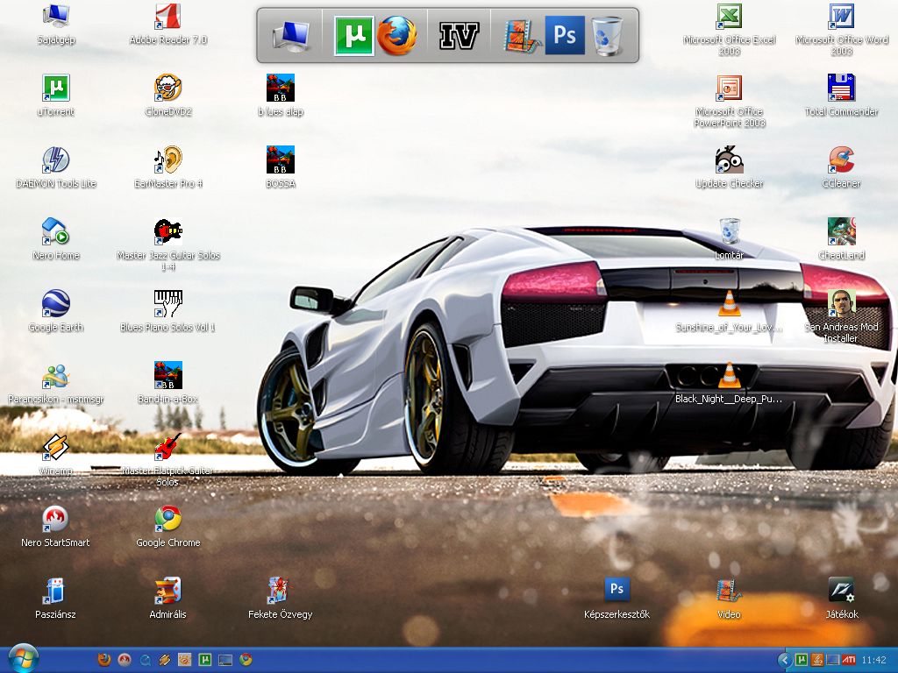Launch Photoshop from the top dock
Screen dimensions: 898x673
pos(565,35)
